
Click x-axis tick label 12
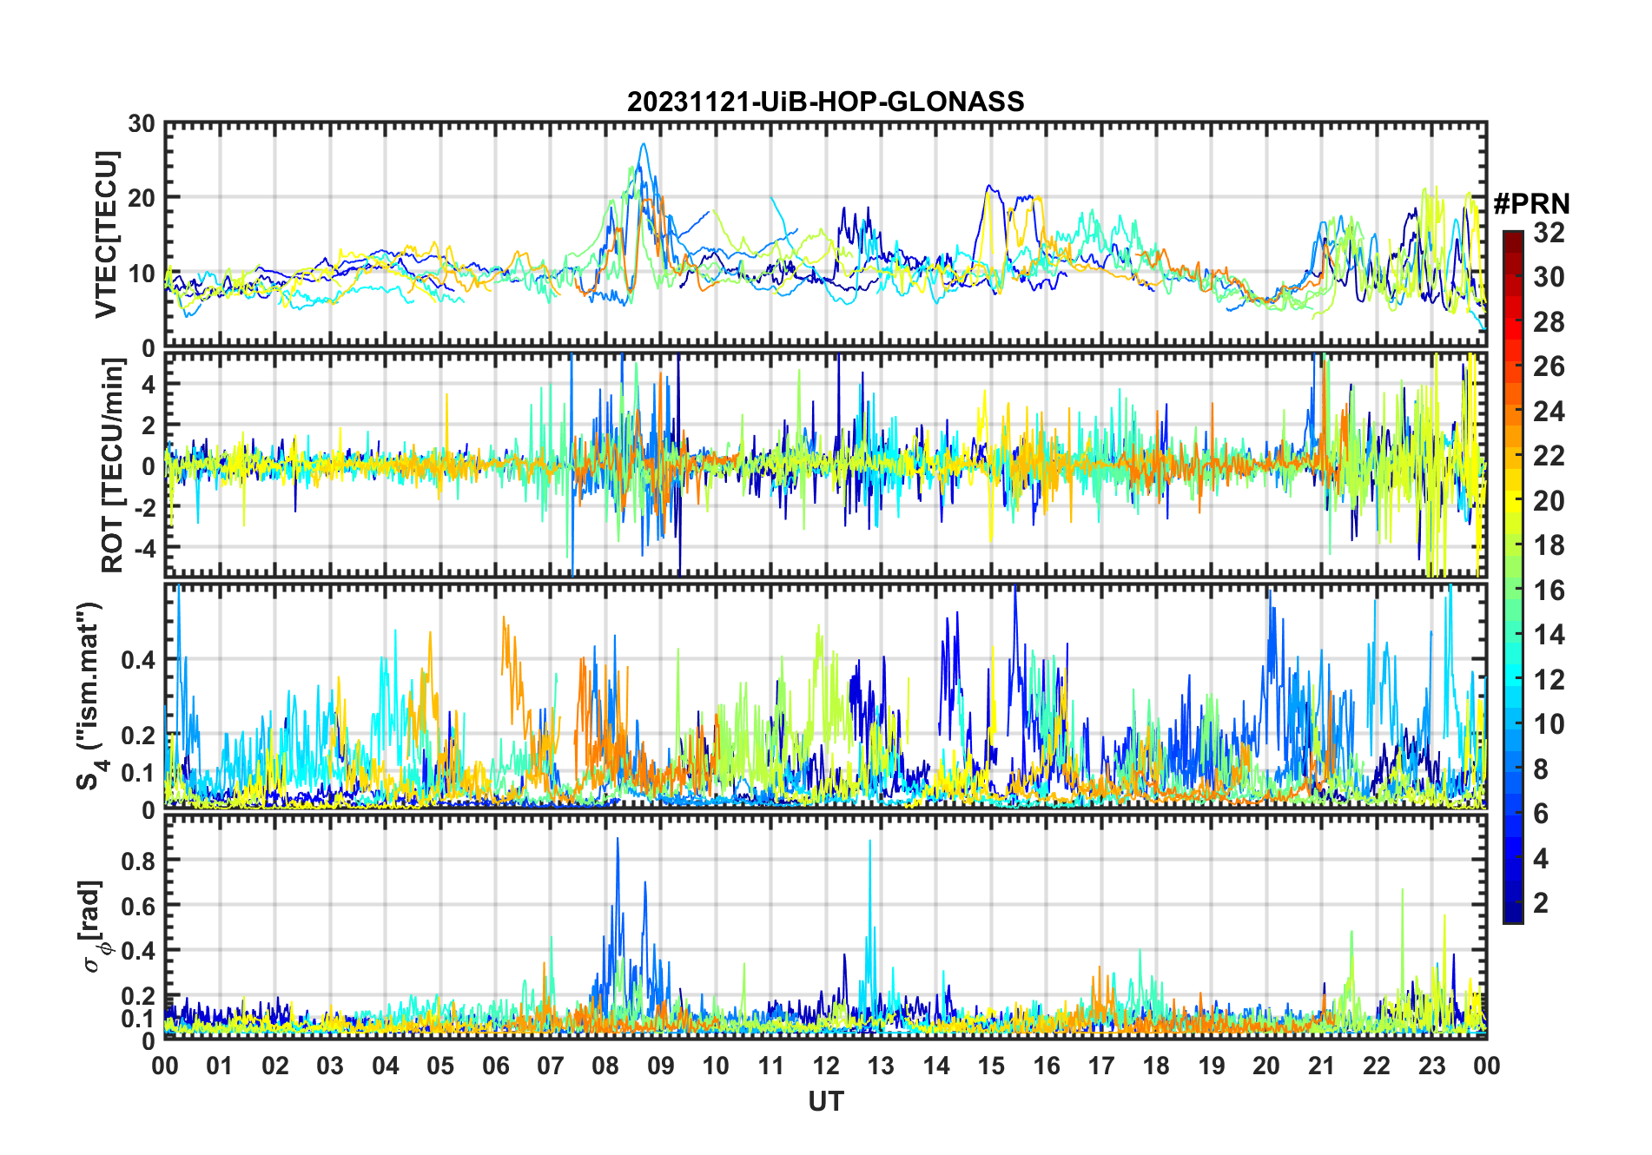826,1066
